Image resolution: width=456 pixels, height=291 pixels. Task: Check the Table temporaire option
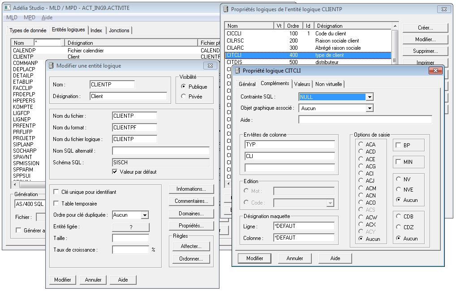pos(56,204)
